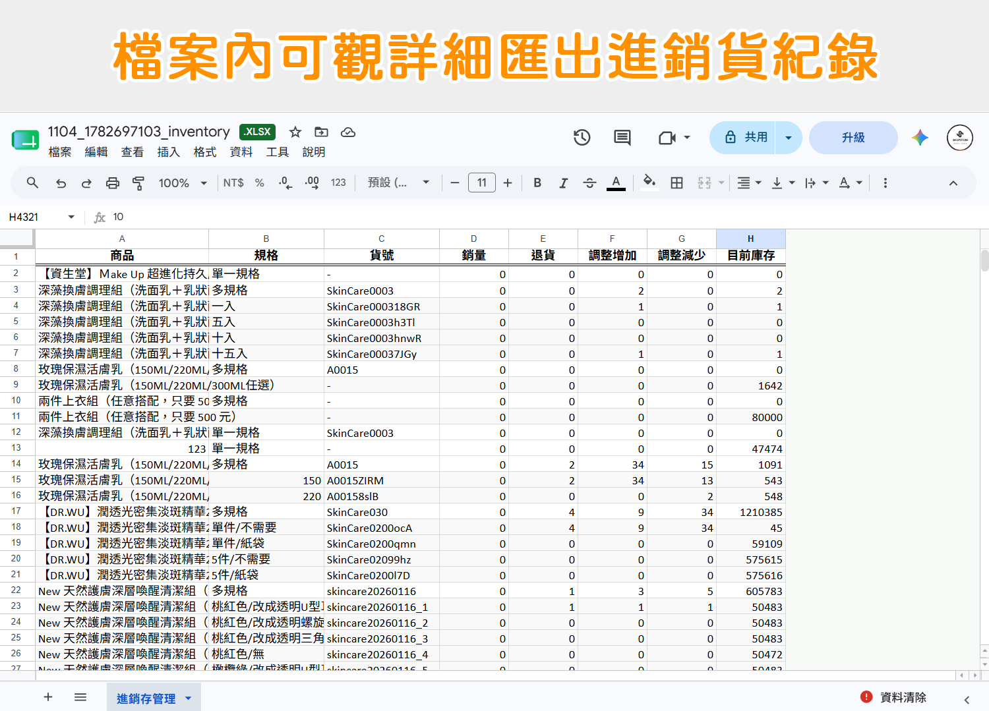Screen dimensions: 989x711
Task: Open the account profile avatar
Action: (960, 138)
